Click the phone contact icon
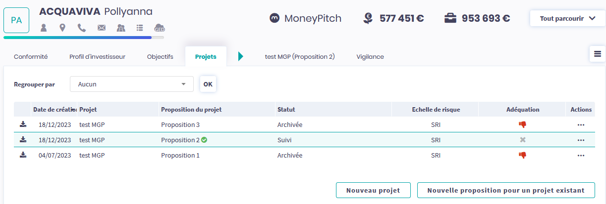Viewport: 606px width, 204px height. click(x=82, y=28)
